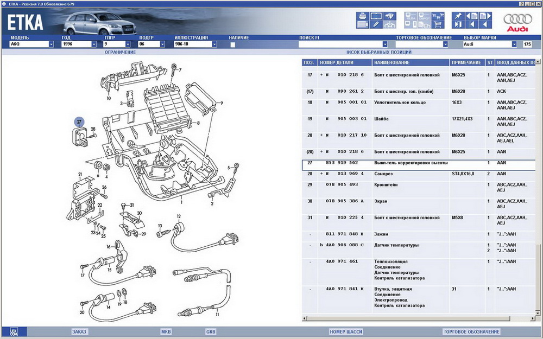Click the printer icon in toolbar
The image size is (543, 339).
(x=363, y=16)
